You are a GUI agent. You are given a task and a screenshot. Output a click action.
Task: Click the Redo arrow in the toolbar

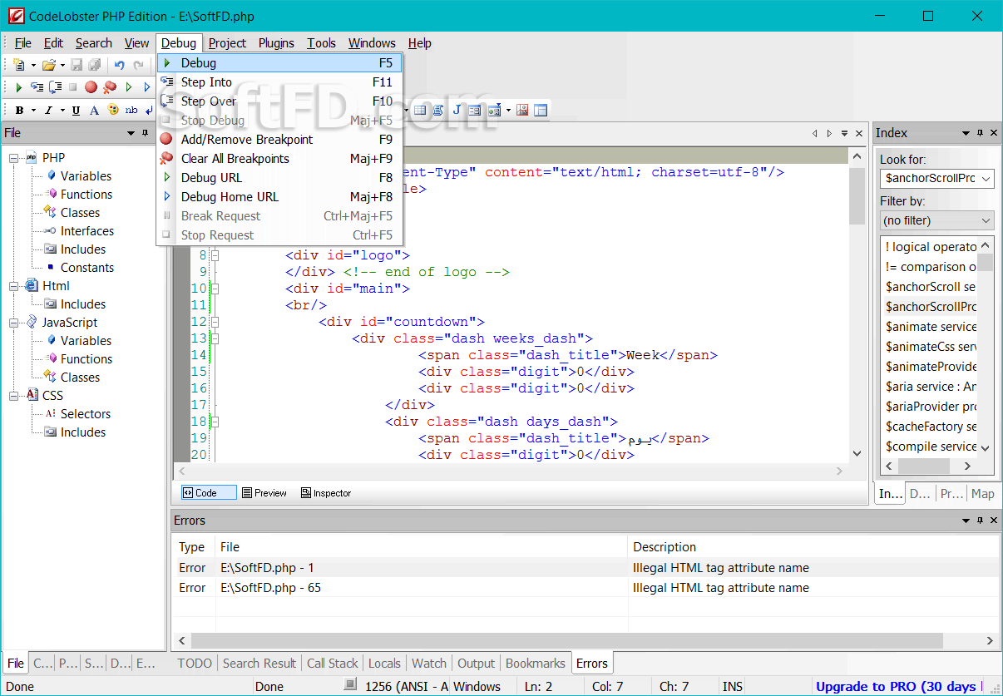[x=138, y=65]
